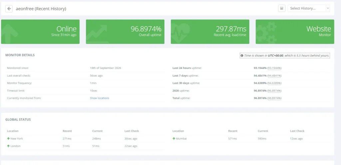Click the London location name

pyautogui.click(x=15, y=146)
